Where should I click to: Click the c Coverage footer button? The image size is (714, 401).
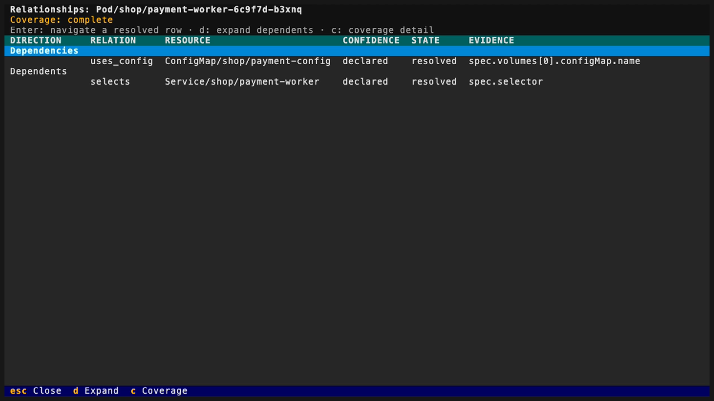pos(159,391)
